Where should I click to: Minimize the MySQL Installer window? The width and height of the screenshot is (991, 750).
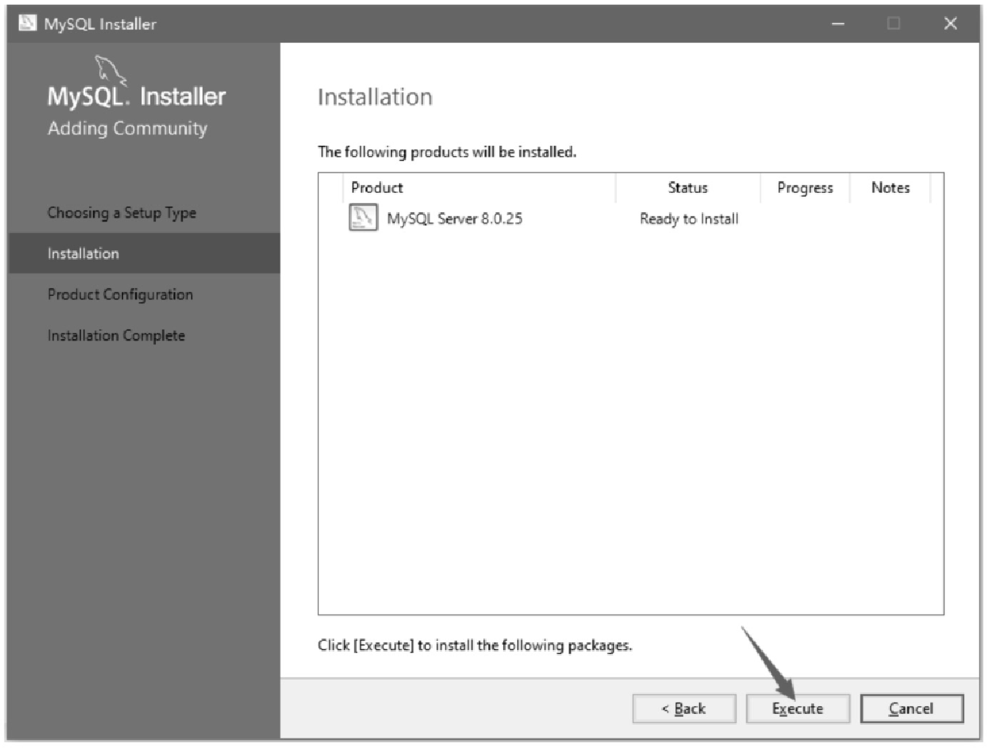[837, 24]
